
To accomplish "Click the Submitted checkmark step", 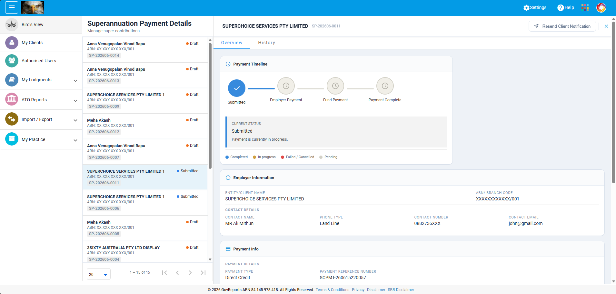I will (x=237, y=88).
